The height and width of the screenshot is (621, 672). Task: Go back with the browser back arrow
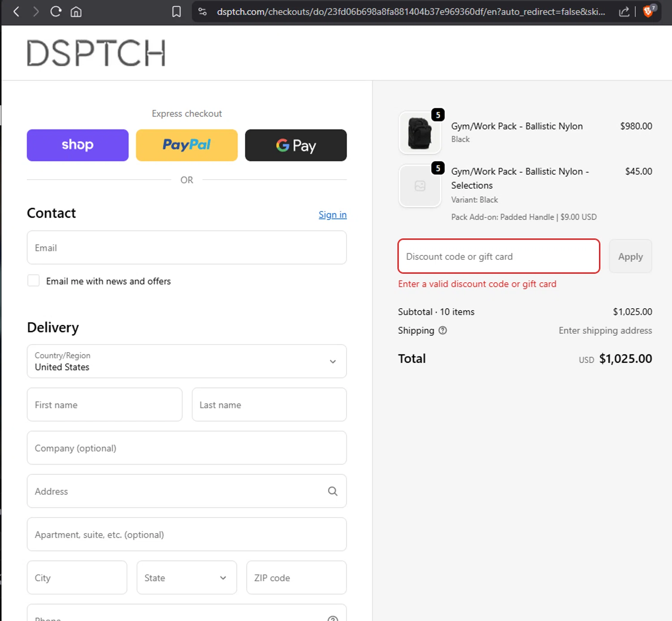tap(16, 12)
